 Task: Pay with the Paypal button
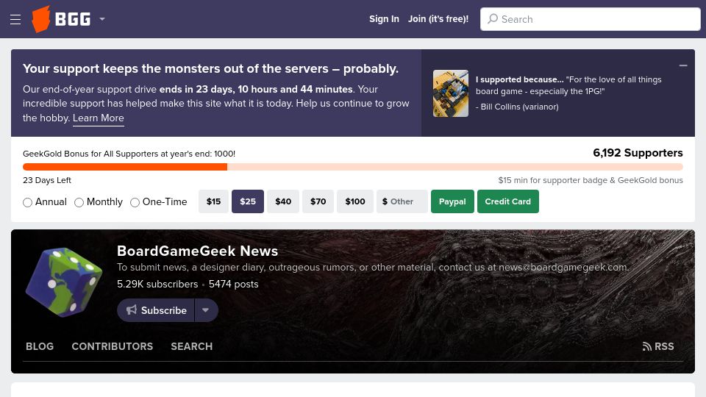coord(452,201)
